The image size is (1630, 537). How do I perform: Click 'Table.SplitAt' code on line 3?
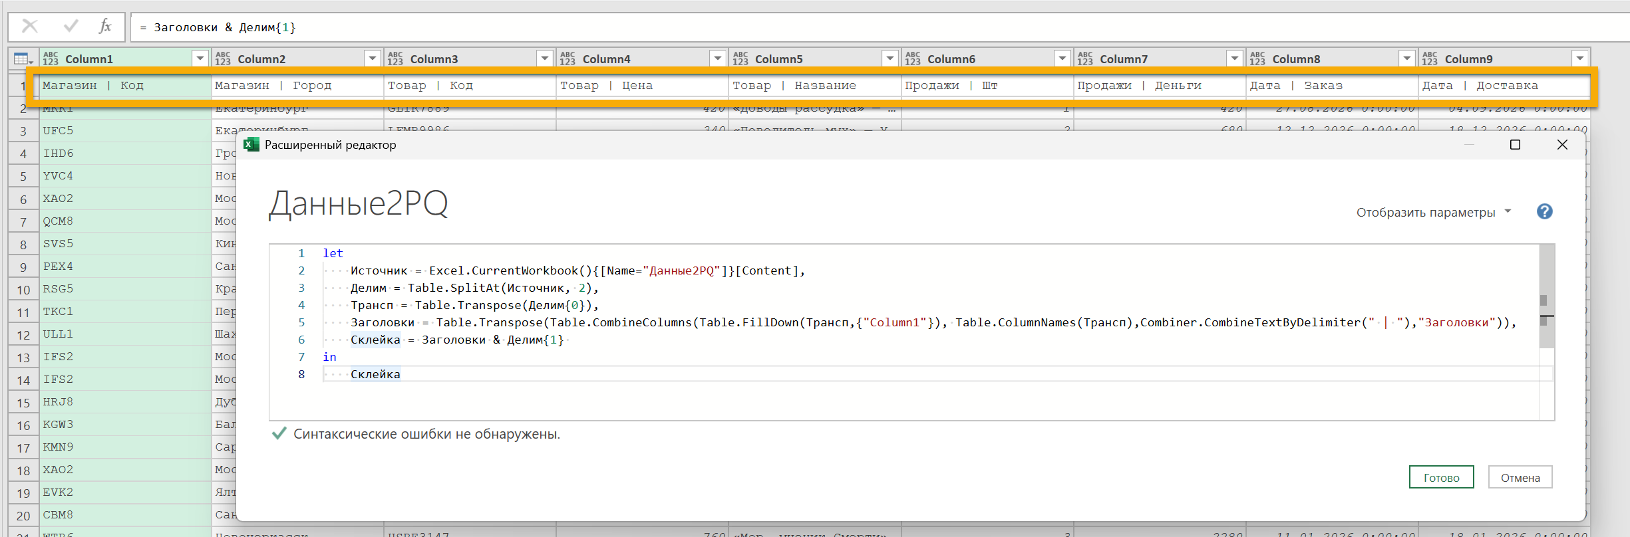453,288
